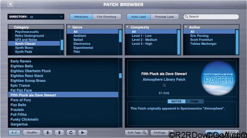
Task: Click the Genre list scrollbar thumb
Action: click(120, 36)
